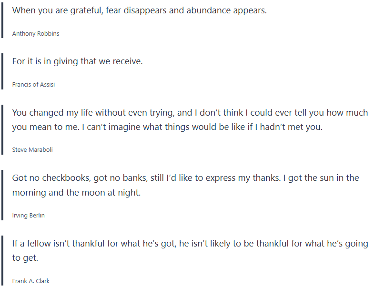Click the Irving Berlin author name

pos(29,215)
